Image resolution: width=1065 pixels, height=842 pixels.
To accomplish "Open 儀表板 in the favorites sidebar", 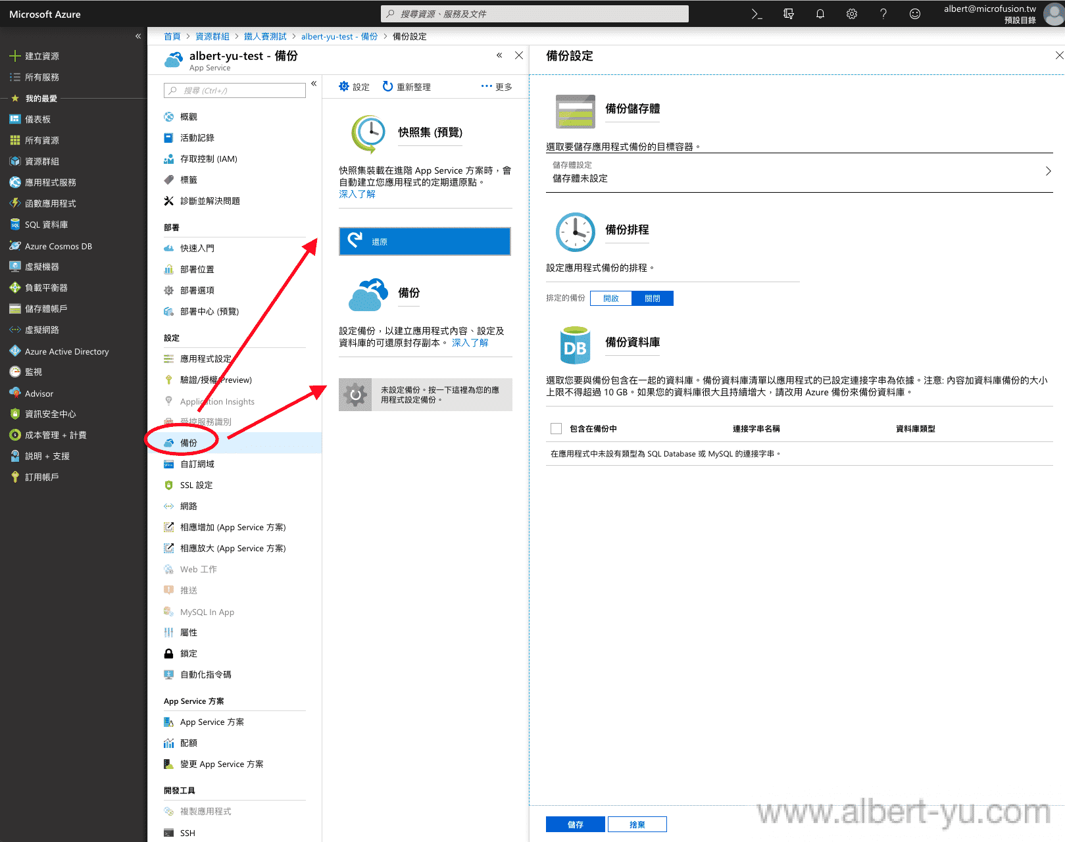I will [37, 119].
